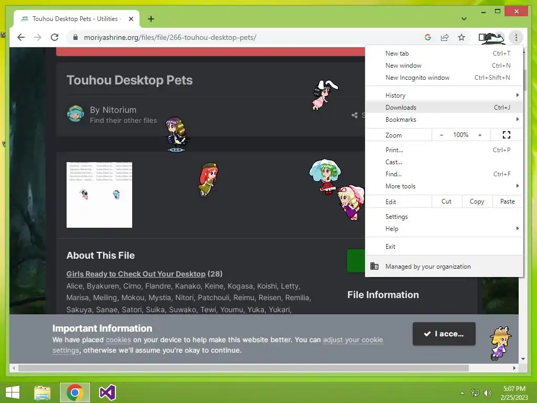Choose Exit from the Chrome menu
Screen dimensions: 537x403
point(444,247)
